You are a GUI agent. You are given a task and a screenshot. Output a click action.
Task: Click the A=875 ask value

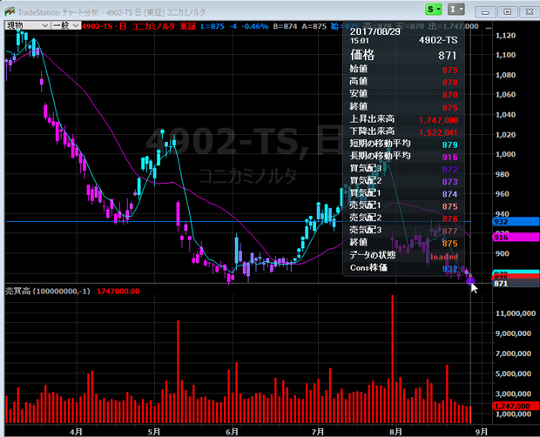coord(314,26)
